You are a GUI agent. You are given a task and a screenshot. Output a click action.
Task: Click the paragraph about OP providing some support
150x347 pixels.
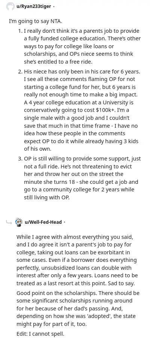pyautogui.click(x=82, y=178)
